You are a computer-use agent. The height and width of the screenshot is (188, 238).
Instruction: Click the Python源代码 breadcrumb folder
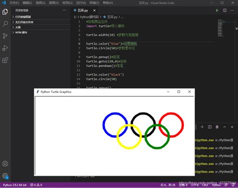tap(89, 17)
